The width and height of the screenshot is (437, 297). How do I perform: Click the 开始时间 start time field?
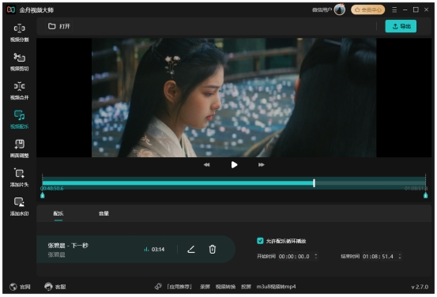[298, 257]
